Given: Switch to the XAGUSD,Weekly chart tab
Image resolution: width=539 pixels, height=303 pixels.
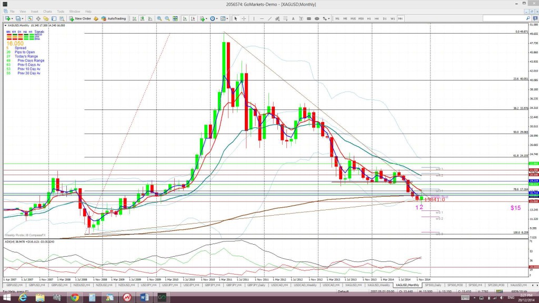Looking at the screenshot, I should click(x=378, y=285).
